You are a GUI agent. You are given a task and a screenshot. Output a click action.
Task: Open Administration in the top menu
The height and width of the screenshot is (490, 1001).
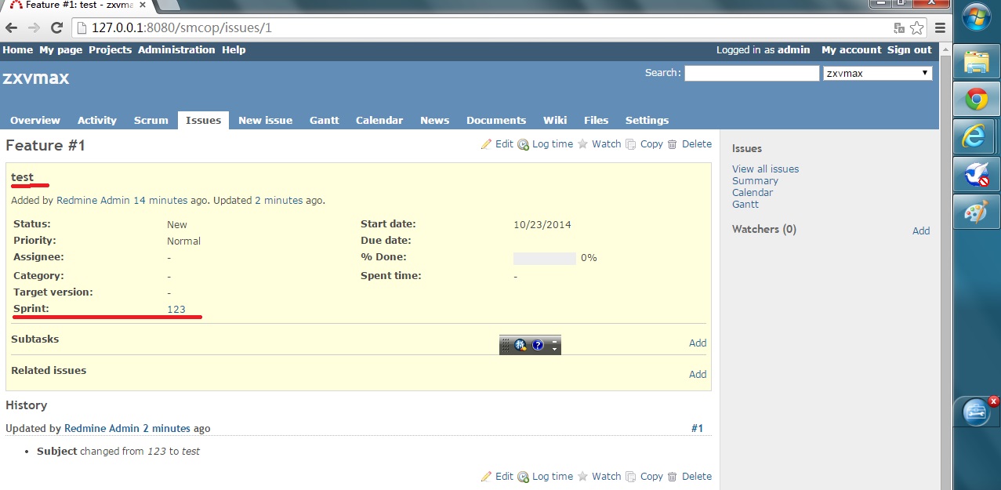[x=176, y=49]
